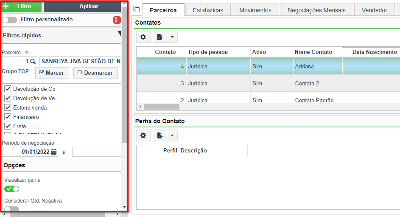
Task: Click filter panel horizontal scroll right arrow
Action: point(117,214)
